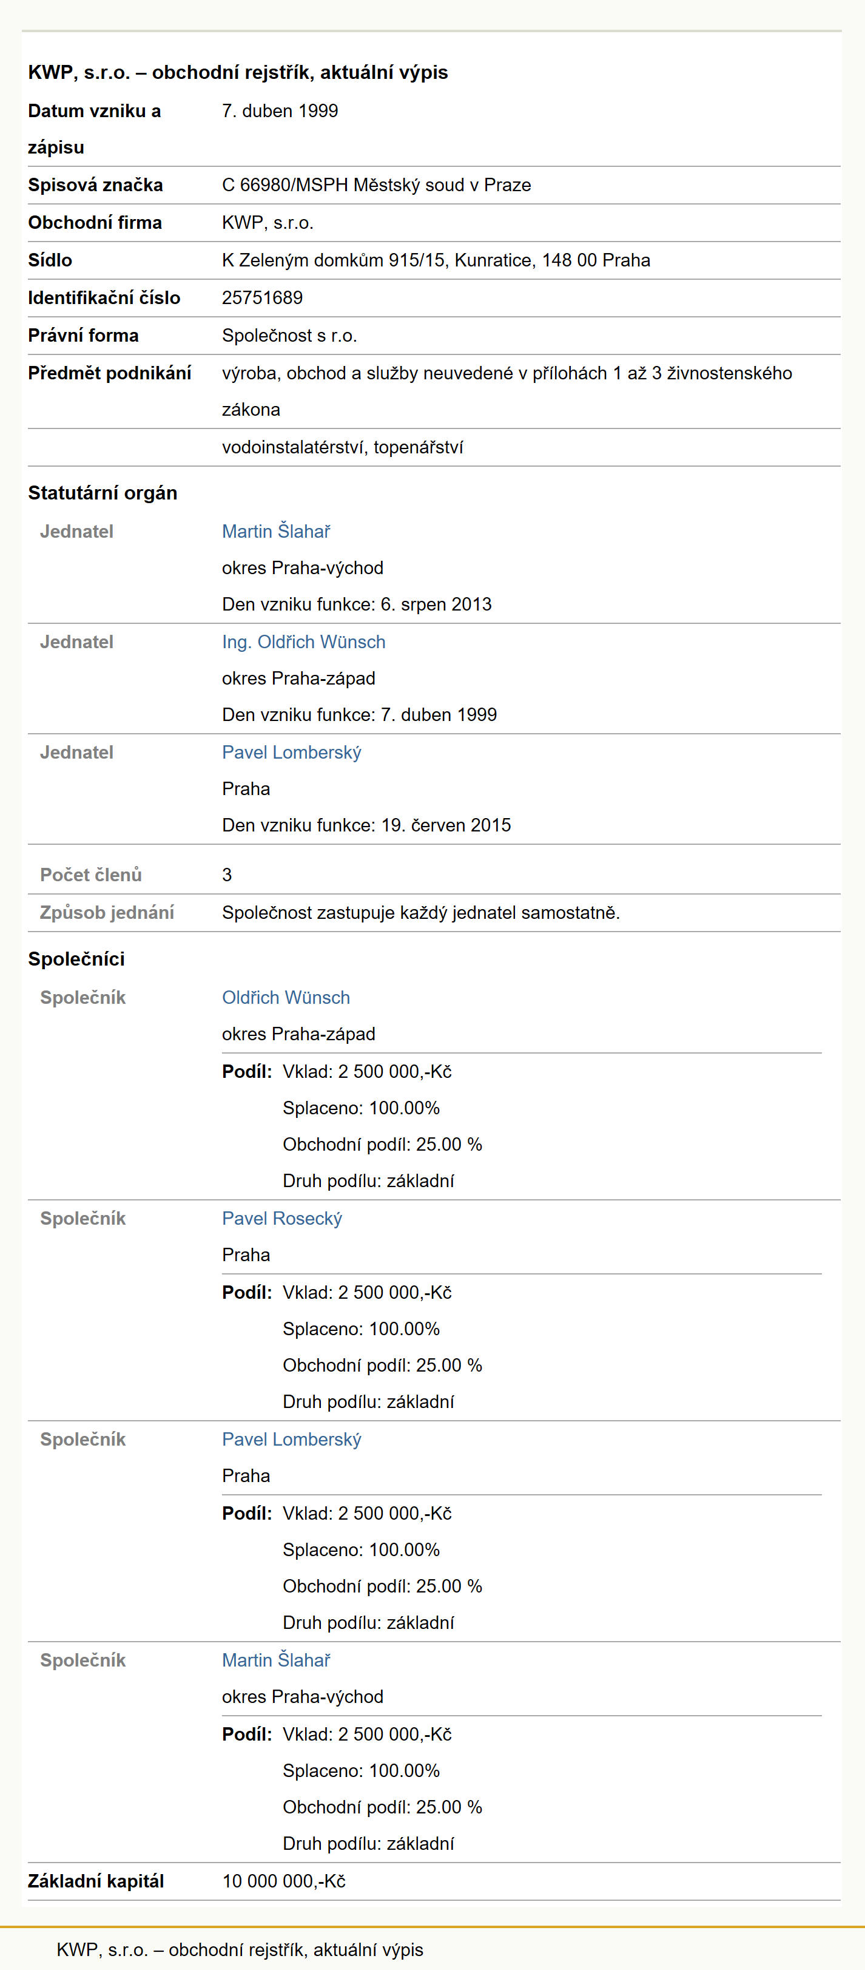Click the Počet členů value 3
This screenshot has height=1970, width=865.
(227, 875)
